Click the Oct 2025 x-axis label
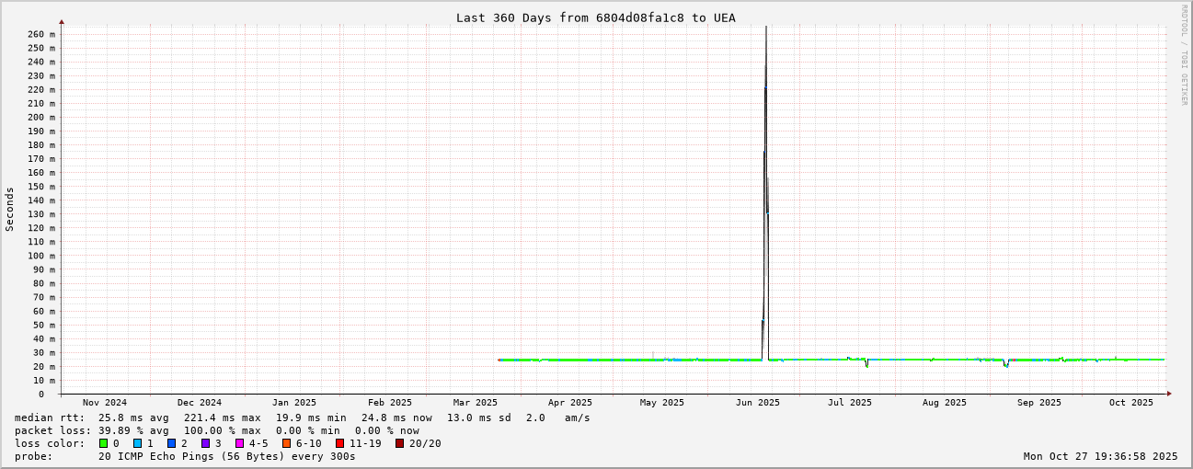This screenshot has width=1193, height=469. pyautogui.click(x=1130, y=403)
